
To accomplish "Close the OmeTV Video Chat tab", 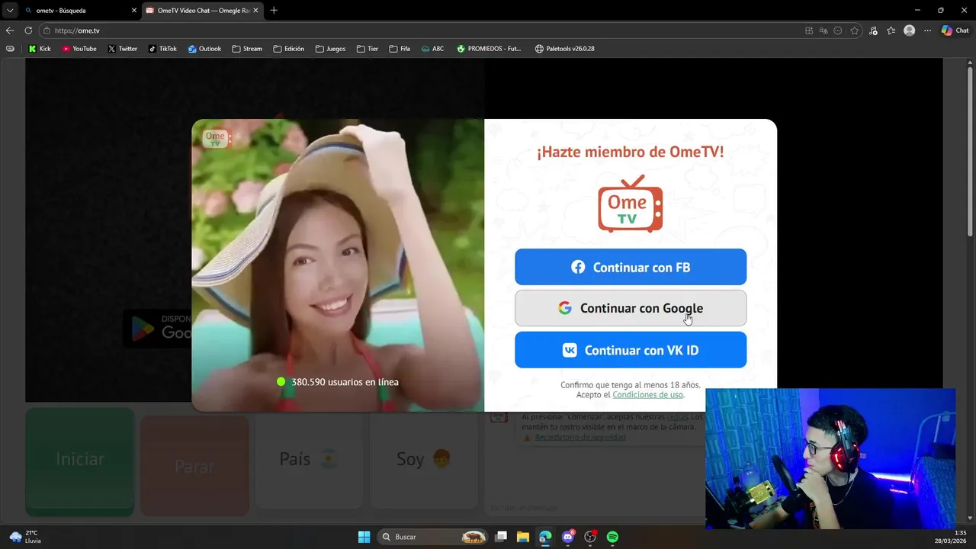I will point(254,11).
